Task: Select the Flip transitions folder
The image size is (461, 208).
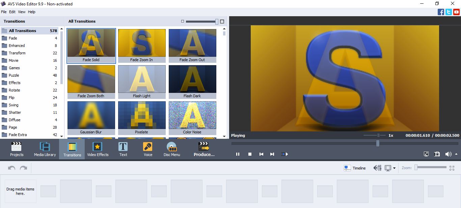Action: 29,98
